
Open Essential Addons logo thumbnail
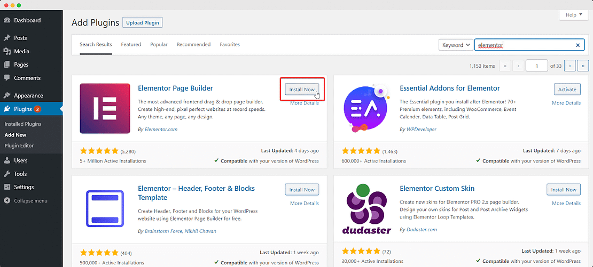point(367,108)
